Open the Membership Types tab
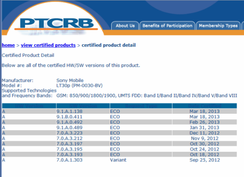The height and width of the screenshot is (177, 244). [x=218, y=26]
